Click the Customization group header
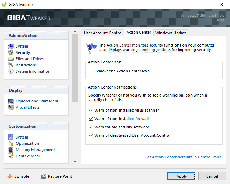 point(36,126)
